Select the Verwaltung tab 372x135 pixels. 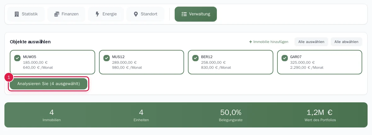(196, 14)
